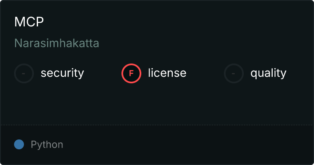
Task: Click the security score dash badge
Action: pos(24,73)
